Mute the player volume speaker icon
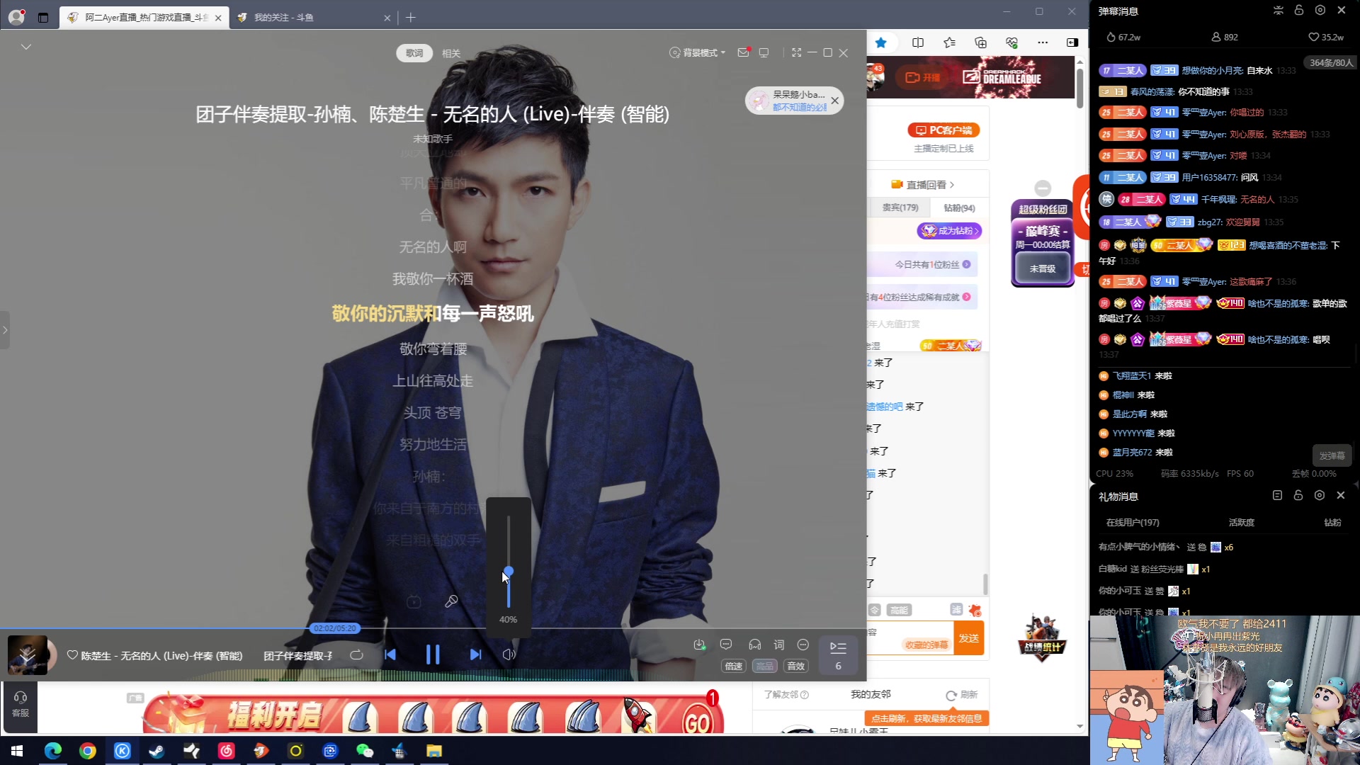The width and height of the screenshot is (1360, 765). tap(509, 654)
